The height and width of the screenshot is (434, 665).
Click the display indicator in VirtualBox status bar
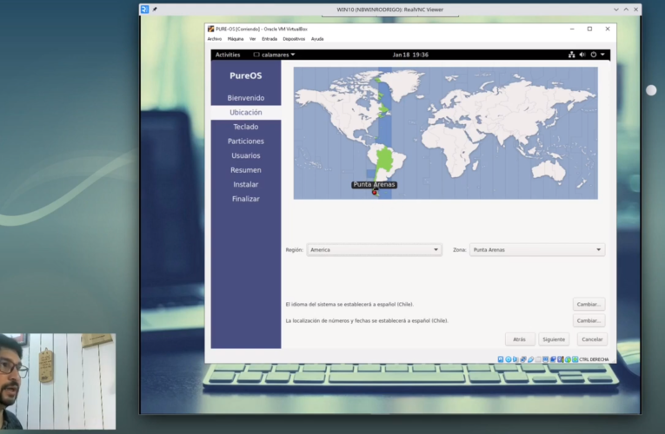coord(545,359)
